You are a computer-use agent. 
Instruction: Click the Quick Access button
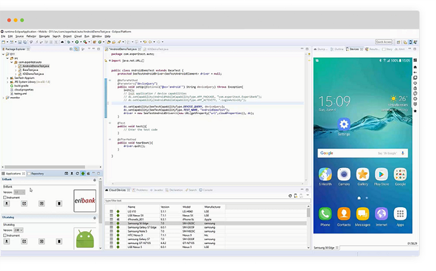pyautogui.click(x=384, y=42)
